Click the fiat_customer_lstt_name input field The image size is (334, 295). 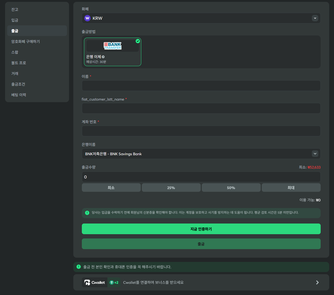(x=201, y=108)
